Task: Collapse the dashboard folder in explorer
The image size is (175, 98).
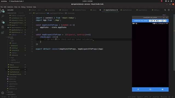Action: pyautogui.click(x=14, y=46)
